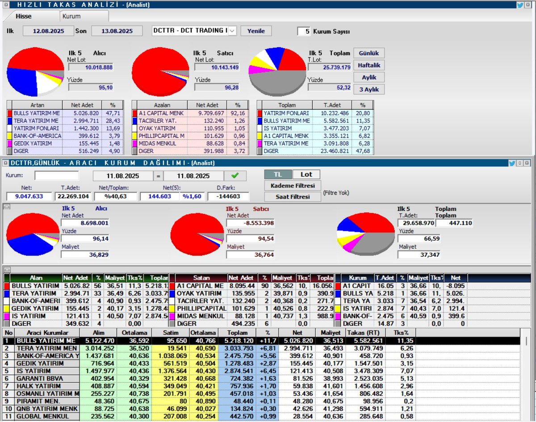Click the Son date field 13.08.2025

point(117,31)
